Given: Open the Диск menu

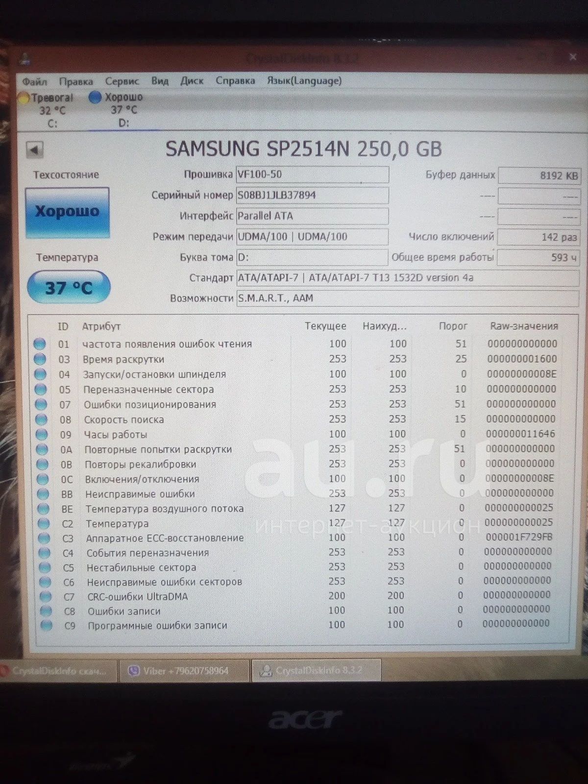Looking at the screenshot, I should (192, 81).
